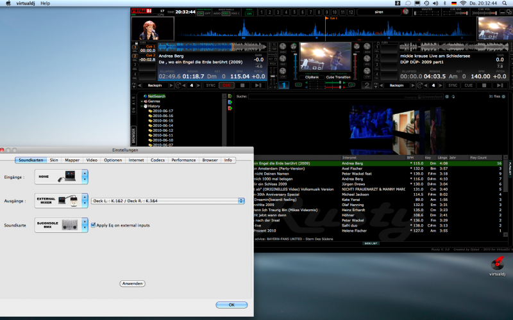Enable Apply Eq on external inputs checkbox
This screenshot has width=513, height=320.
tap(94, 225)
